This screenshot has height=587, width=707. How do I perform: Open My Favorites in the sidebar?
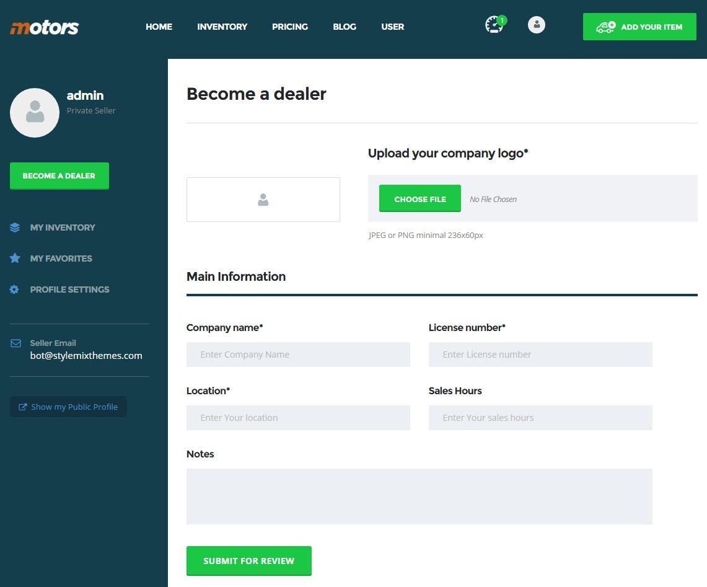click(x=61, y=258)
